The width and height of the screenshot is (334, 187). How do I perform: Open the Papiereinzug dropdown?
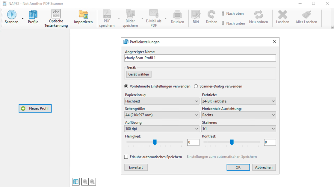pyautogui.click(x=162, y=101)
